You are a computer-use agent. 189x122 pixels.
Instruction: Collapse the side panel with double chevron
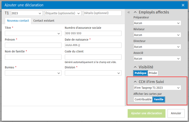tap(129, 12)
